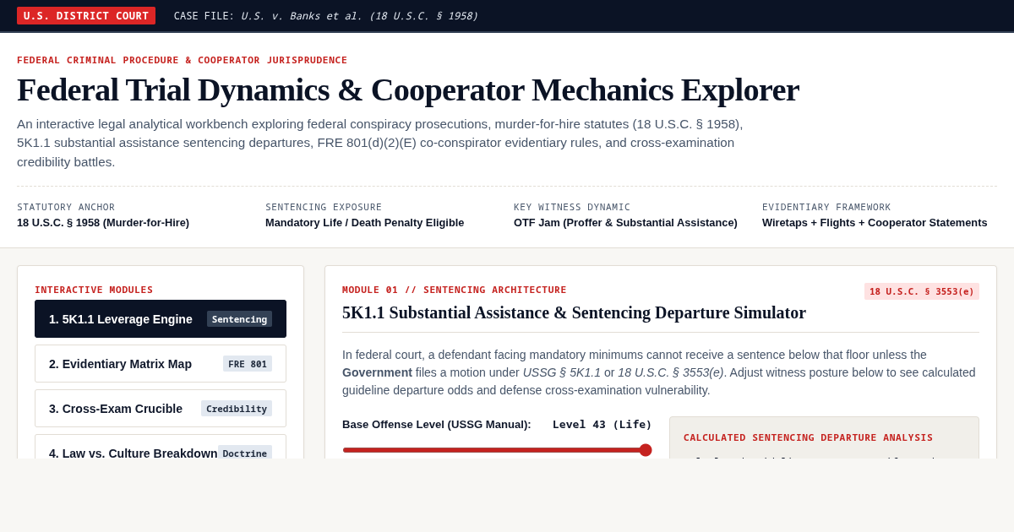Click the Sentencing Exposure label

pyautogui.click(x=324, y=207)
